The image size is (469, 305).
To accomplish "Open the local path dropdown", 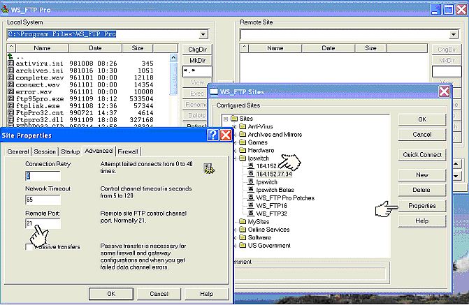I will (203, 34).
